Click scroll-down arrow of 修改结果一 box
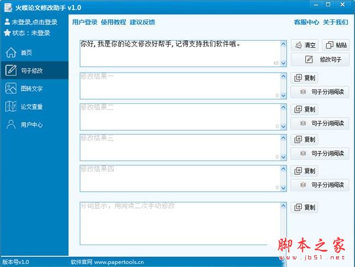Image resolution: width=355 pixels, height=267 pixels. pos(283,96)
